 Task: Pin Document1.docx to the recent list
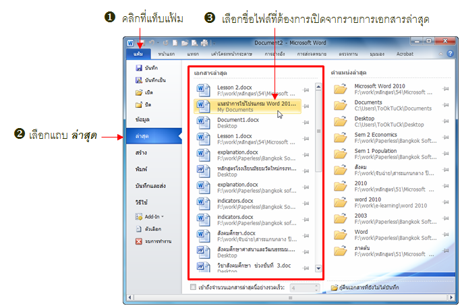tap(306, 123)
